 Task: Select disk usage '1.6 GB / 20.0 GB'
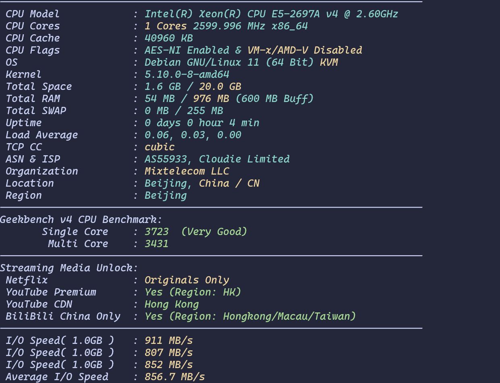[x=193, y=87]
